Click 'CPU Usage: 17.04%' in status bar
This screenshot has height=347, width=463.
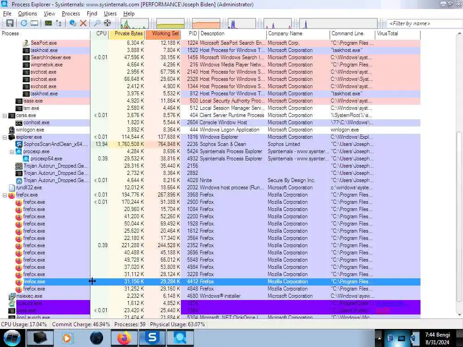[x=24, y=324]
